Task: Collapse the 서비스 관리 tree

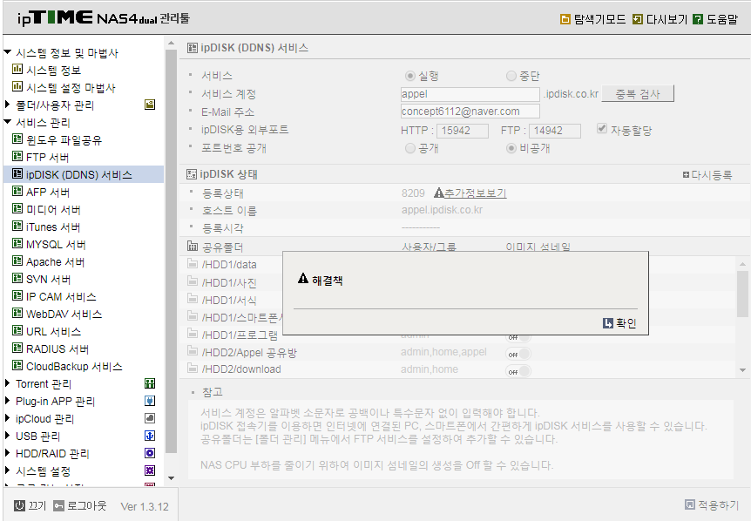Action: tap(7, 122)
